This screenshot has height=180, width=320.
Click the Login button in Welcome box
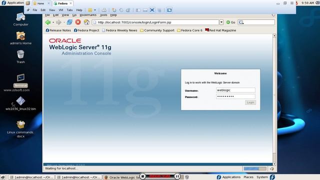click(x=250, y=102)
